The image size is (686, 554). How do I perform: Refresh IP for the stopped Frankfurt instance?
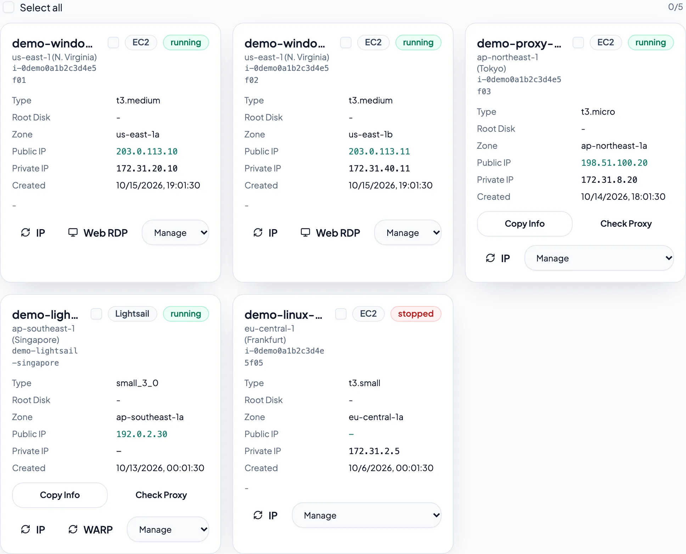265,515
